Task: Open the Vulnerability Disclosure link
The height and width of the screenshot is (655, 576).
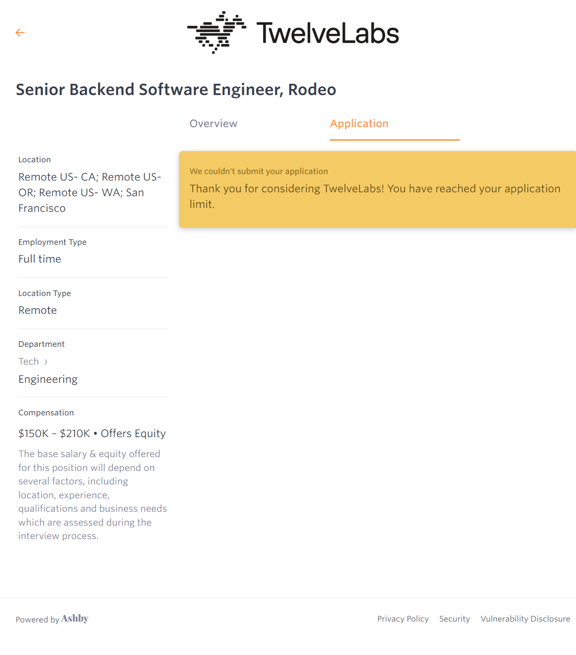Action: point(525,619)
